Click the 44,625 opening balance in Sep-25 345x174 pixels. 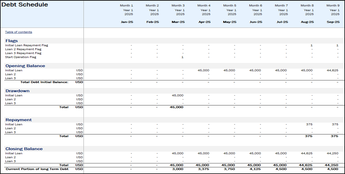pyautogui.click(x=332, y=70)
